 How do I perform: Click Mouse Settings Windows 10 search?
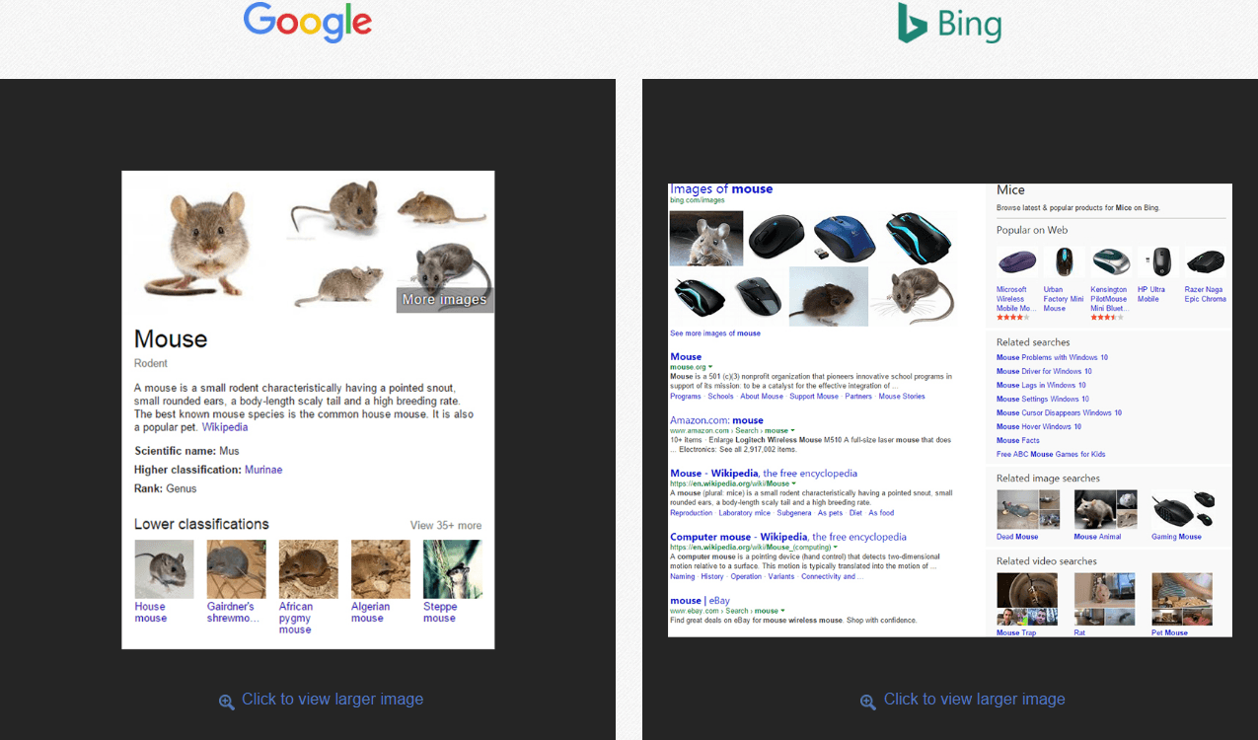click(1044, 399)
